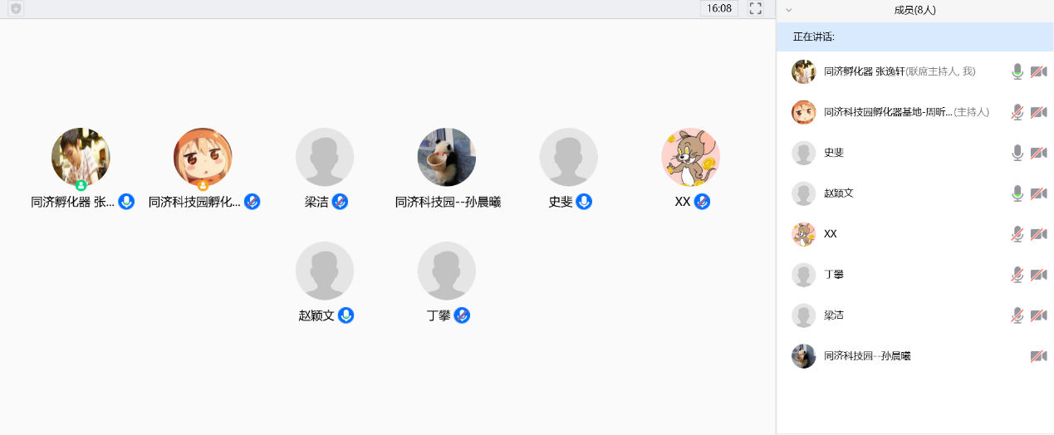The width and height of the screenshot is (1054, 435).
Task: Select 同济科技园--孙晨曦 name in member list
Action: [867, 356]
